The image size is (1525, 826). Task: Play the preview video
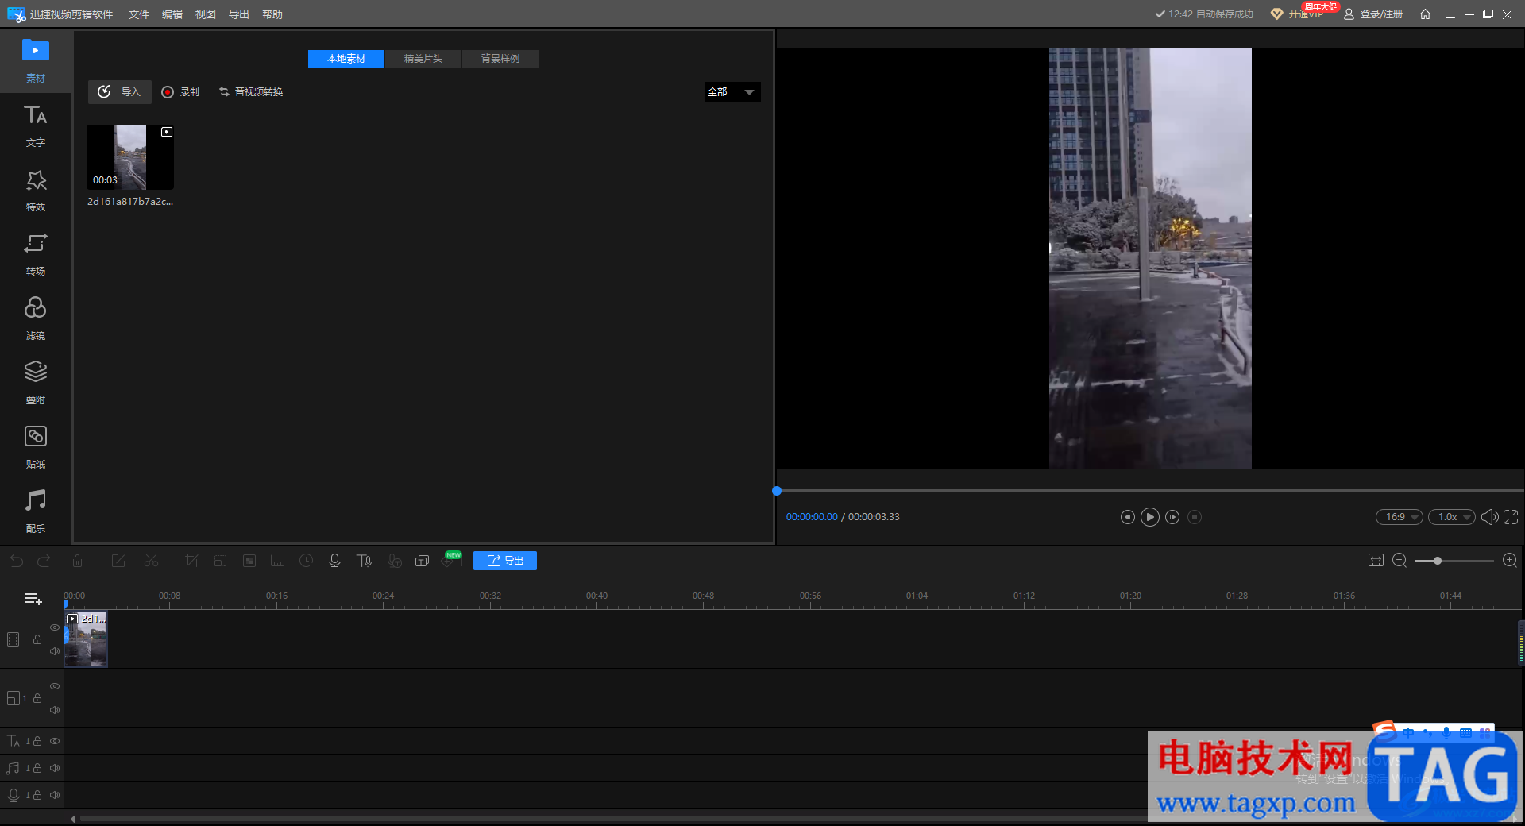tap(1150, 517)
